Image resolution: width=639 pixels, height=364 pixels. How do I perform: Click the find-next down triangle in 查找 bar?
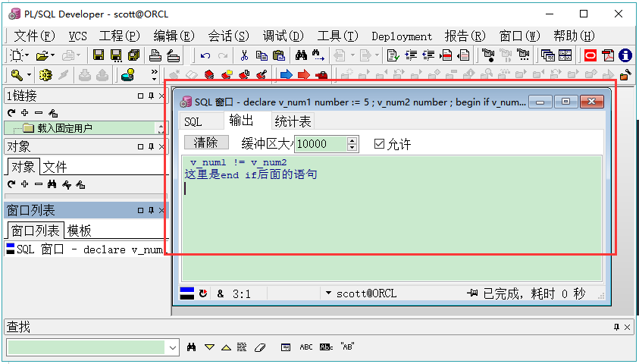pos(209,347)
